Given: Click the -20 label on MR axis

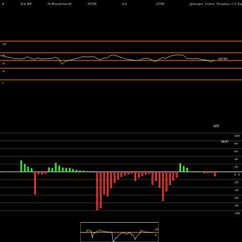Looking at the screenshot, I should 236,182.
